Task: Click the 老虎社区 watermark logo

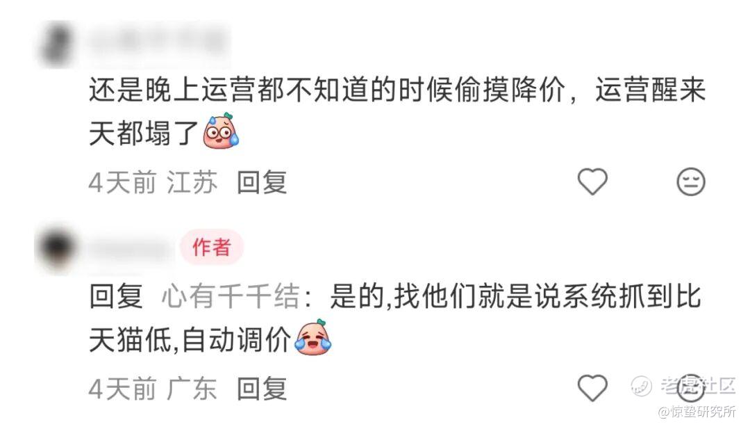Action: coord(683,385)
